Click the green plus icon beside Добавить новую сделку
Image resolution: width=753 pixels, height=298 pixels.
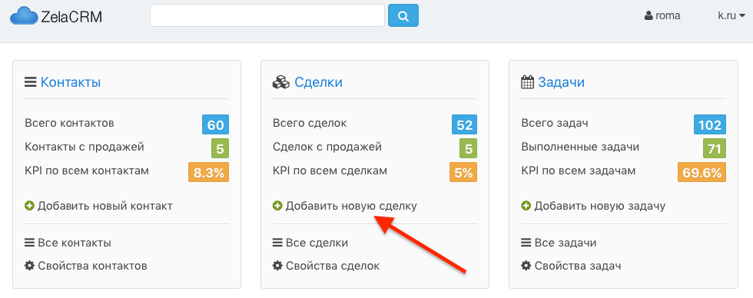[x=277, y=206]
